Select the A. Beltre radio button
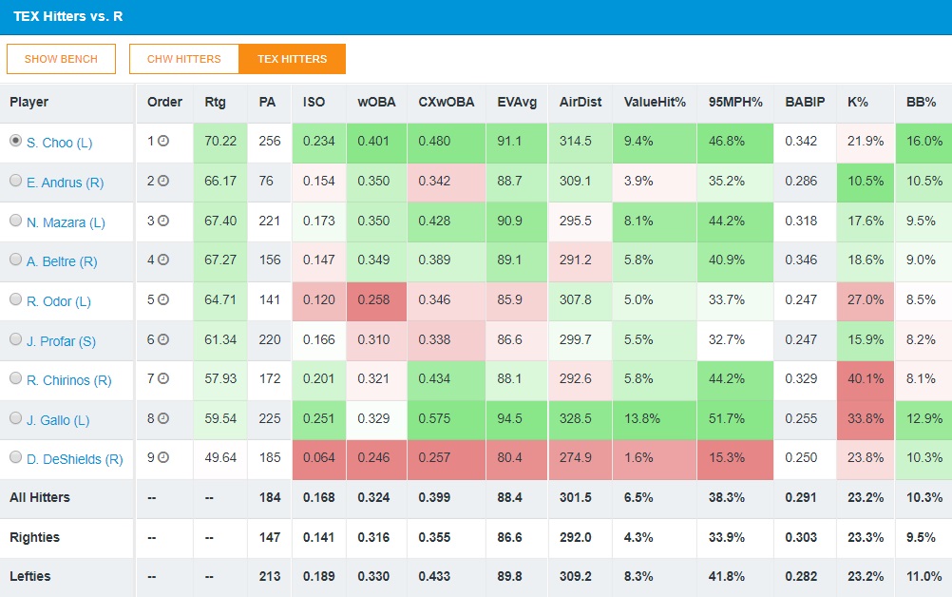 click(16, 260)
